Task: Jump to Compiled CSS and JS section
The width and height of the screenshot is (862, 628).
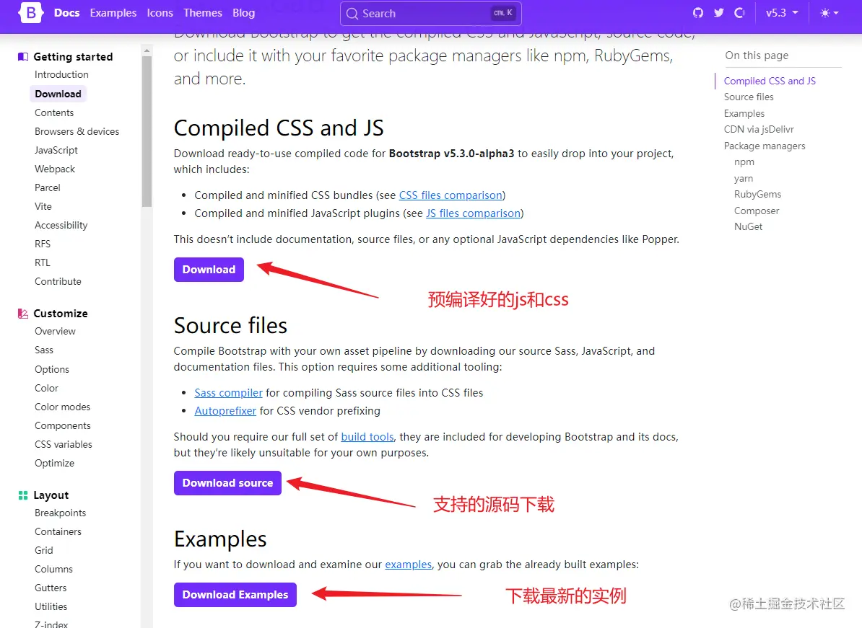Action: pos(770,81)
